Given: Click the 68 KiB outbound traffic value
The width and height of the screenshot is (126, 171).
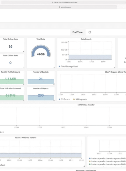Looking at the screenshot, I should tap(10, 95).
